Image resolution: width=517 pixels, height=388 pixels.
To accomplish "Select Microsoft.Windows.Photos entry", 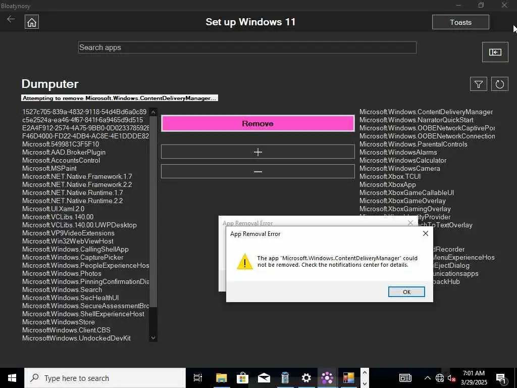I will point(62,273).
